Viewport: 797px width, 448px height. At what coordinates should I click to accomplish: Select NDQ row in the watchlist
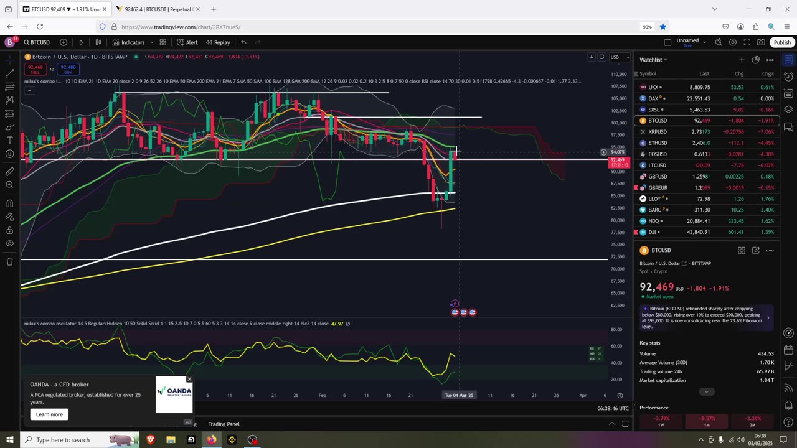click(x=707, y=221)
